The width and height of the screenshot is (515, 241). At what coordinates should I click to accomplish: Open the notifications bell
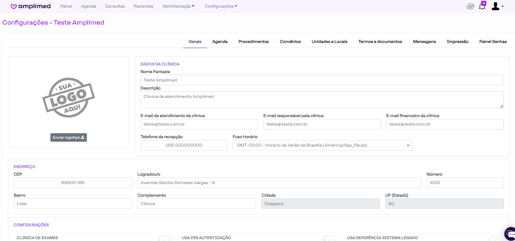[x=482, y=6]
